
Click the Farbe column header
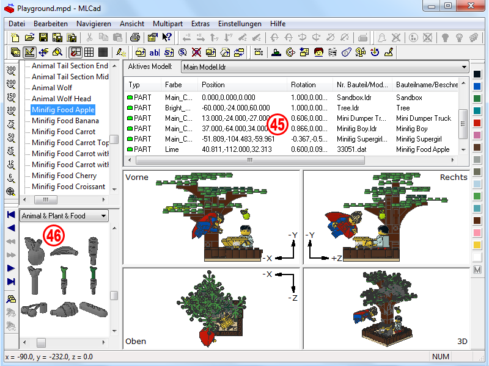click(179, 85)
